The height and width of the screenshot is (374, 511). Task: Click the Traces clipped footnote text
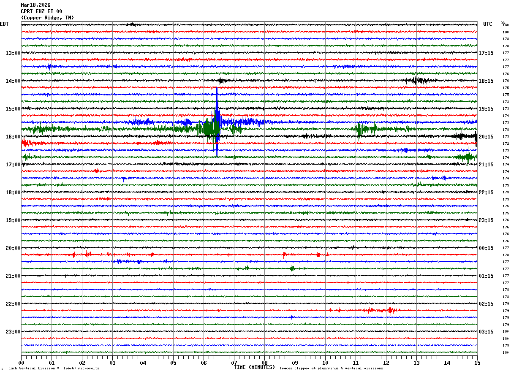point(331,369)
